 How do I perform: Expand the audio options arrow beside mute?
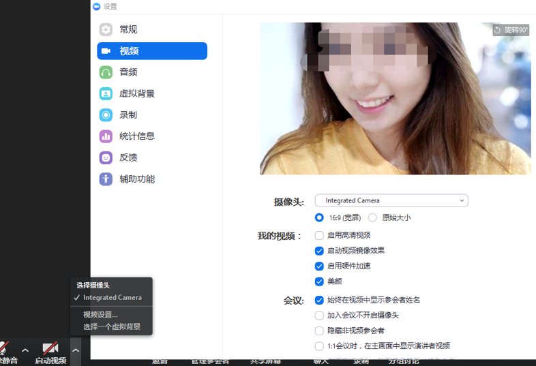(25, 350)
